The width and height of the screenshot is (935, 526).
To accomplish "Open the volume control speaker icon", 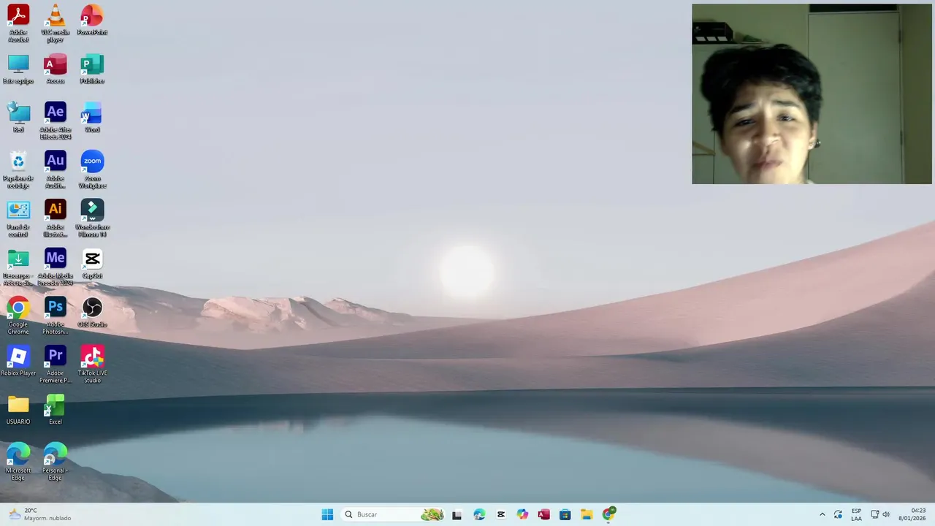I will click(x=886, y=514).
